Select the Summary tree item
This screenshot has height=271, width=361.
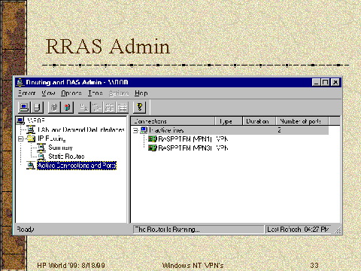pyautogui.click(x=60, y=148)
